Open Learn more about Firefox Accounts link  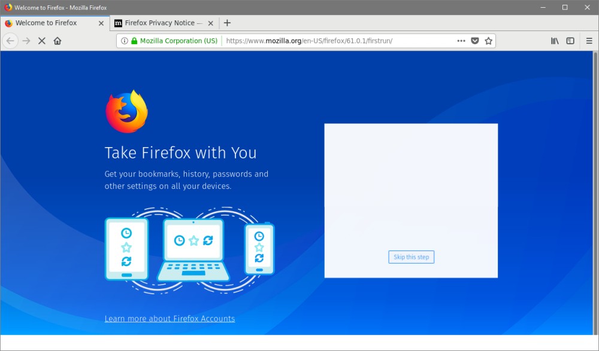click(x=170, y=319)
